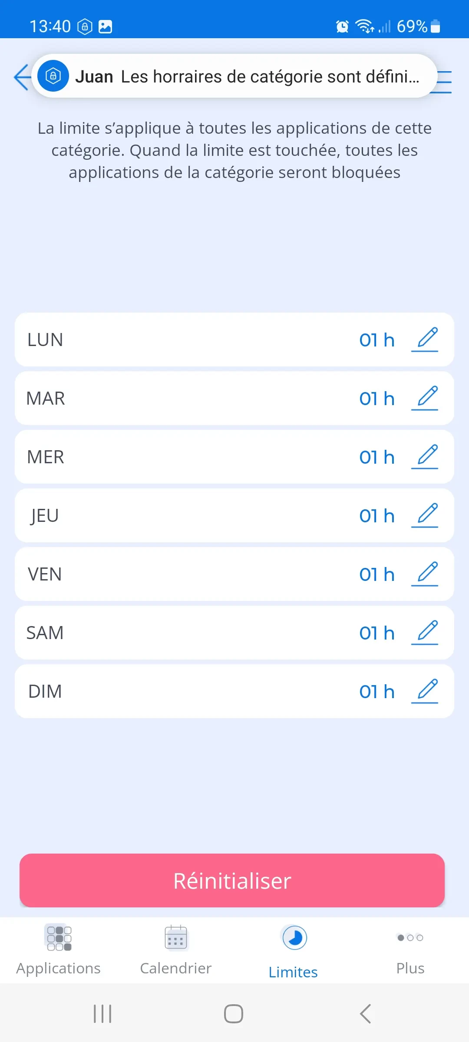
Task: Select the 01 h value for DIM
Action: click(377, 692)
